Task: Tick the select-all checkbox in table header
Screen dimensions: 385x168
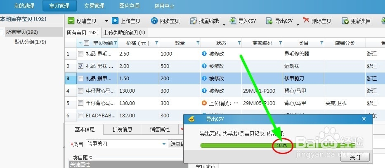Action: point(86,43)
